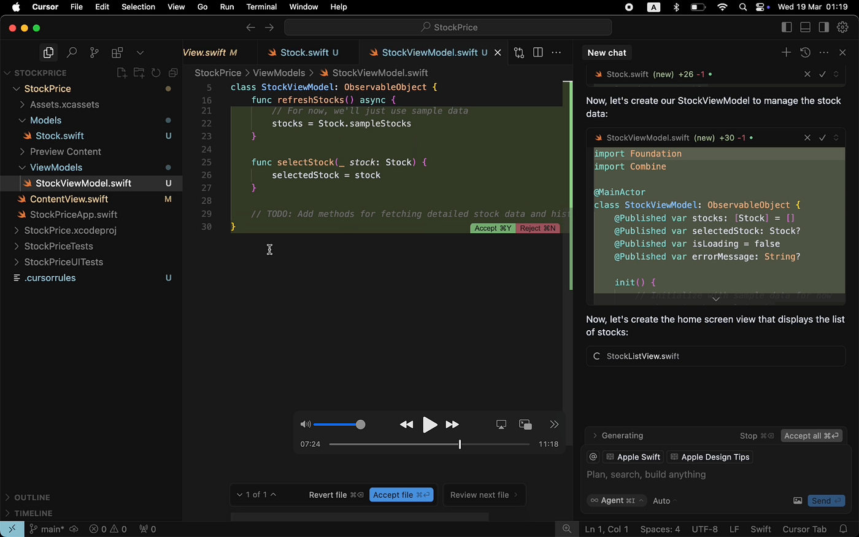The image size is (859, 537).
Task: Open the Source Control view icon
Action: (94, 53)
